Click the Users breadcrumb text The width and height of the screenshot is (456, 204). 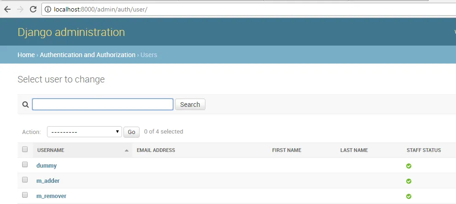[x=149, y=55]
